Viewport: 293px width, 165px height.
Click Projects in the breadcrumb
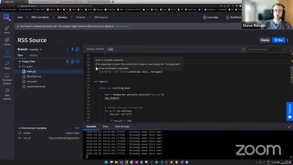[81, 17]
